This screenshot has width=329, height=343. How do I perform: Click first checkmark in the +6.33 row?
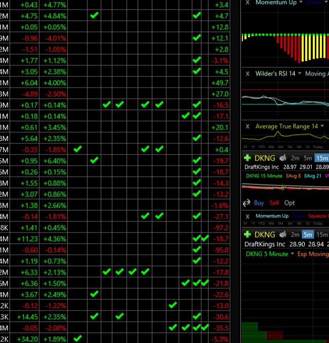click(106, 272)
